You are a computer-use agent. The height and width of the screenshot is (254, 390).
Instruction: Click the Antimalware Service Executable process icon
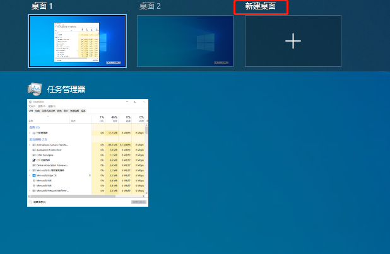(x=33, y=144)
